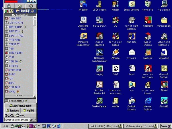Open the QuickTime Player icon
The height and width of the screenshot is (129, 172).
(83, 23)
